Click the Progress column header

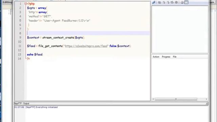pos(166,57)
